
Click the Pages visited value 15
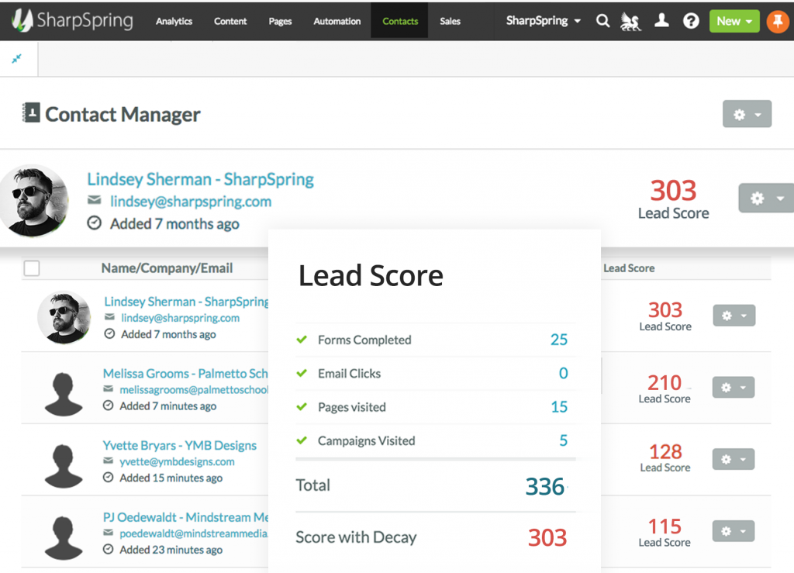(559, 406)
